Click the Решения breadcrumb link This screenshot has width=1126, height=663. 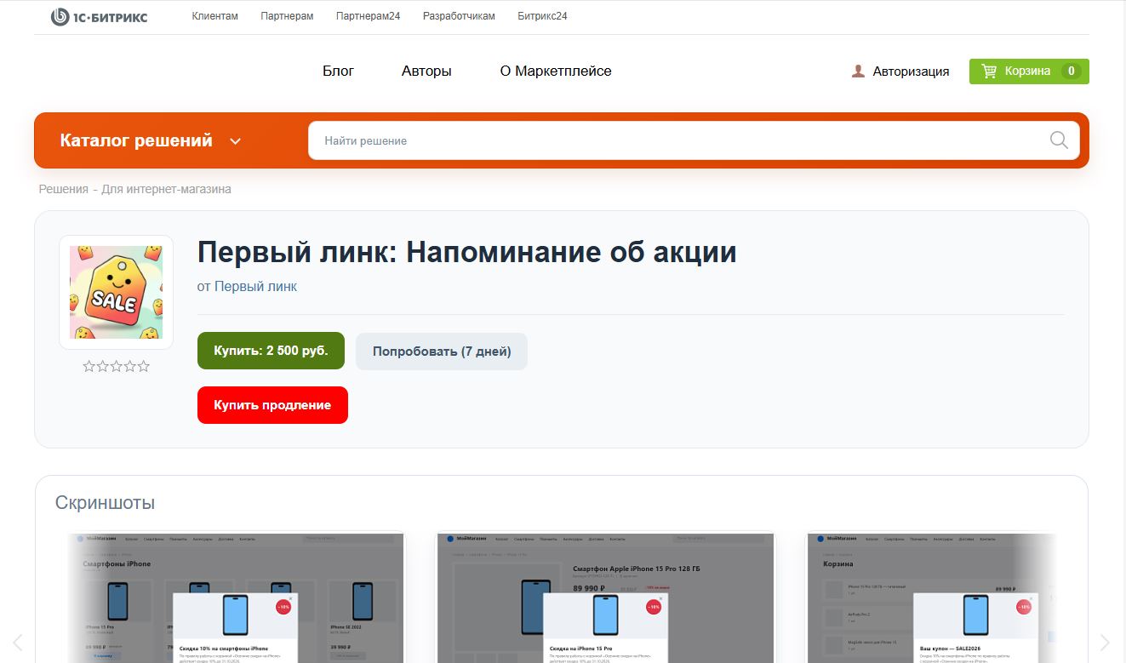(x=64, y=189)
